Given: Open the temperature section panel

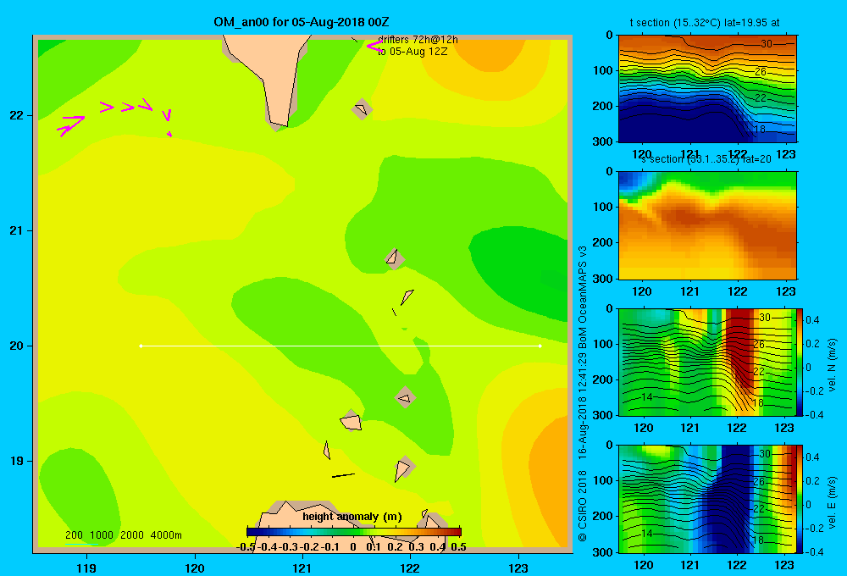Looking at the screenshot, I should (707, 89).
